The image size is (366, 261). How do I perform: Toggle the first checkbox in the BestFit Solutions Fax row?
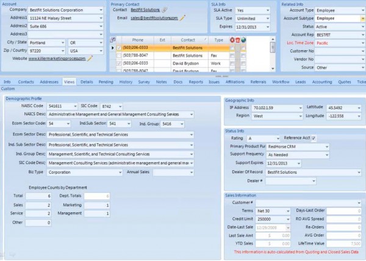click(x=119, y=55)
